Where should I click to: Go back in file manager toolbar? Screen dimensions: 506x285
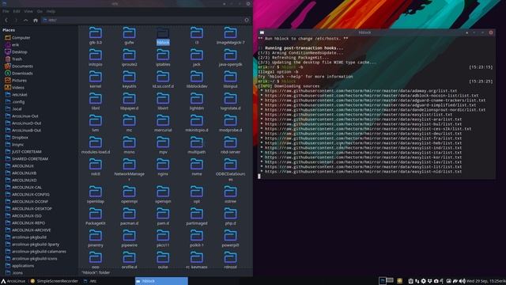pyautogui.click(x=6, y=20)
